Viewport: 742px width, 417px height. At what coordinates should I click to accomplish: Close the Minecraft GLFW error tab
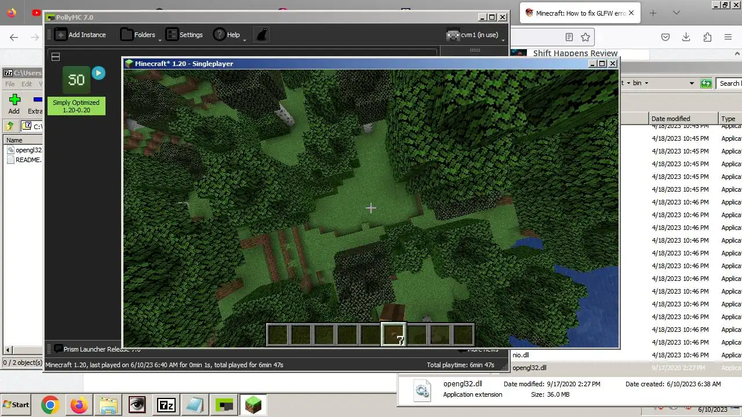[x=631, y=13]
